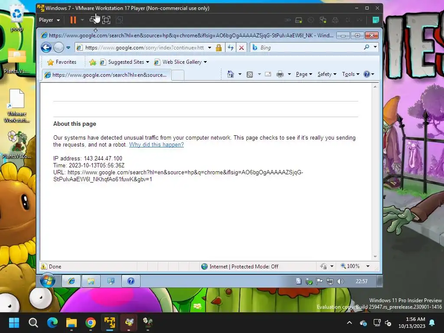The image size is (444, 333).
Task: Click the VMware printer device icon
Action: point(335,20)
